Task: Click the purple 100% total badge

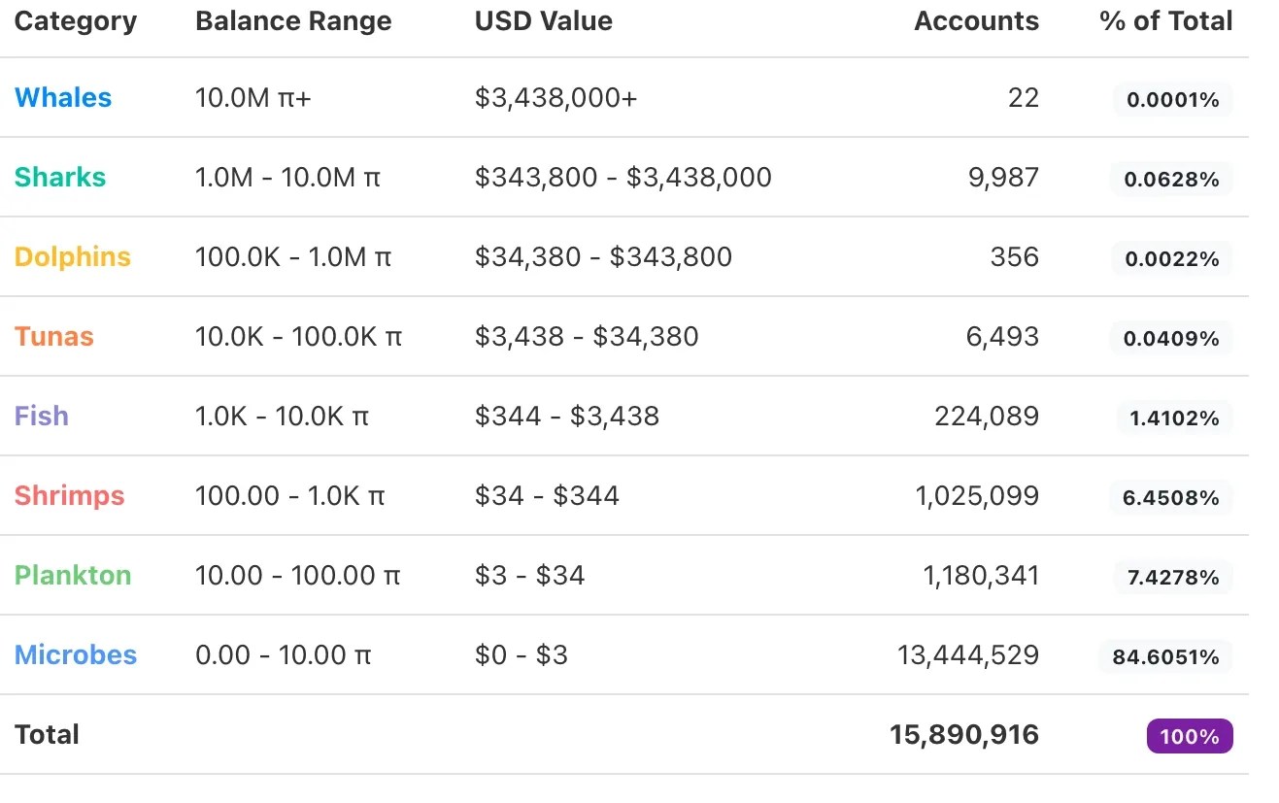Action: point(1190,736)
